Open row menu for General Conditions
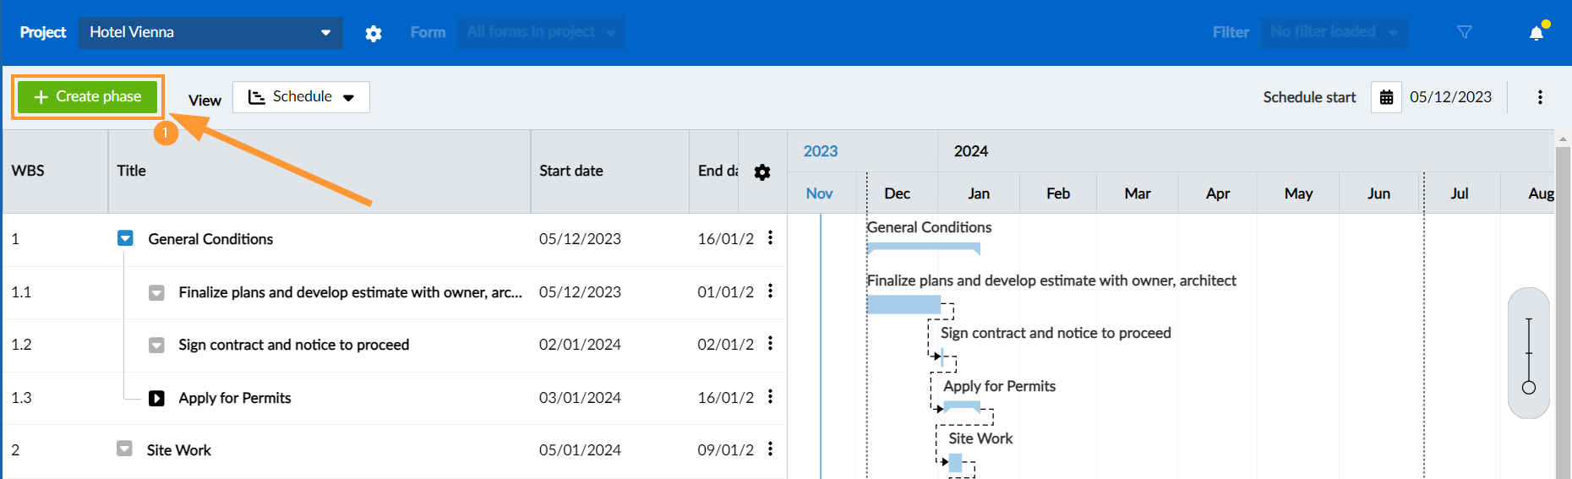Viewport: 1572px width, 479px height. pos(770,238)
